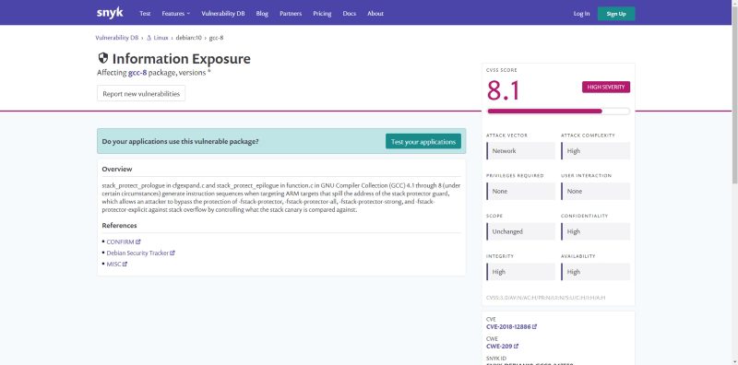Click the Sign Up button
Viewport: 738px width, 365px height.
[616, 14]
